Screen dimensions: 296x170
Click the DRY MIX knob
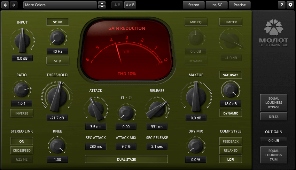[196, 146]
